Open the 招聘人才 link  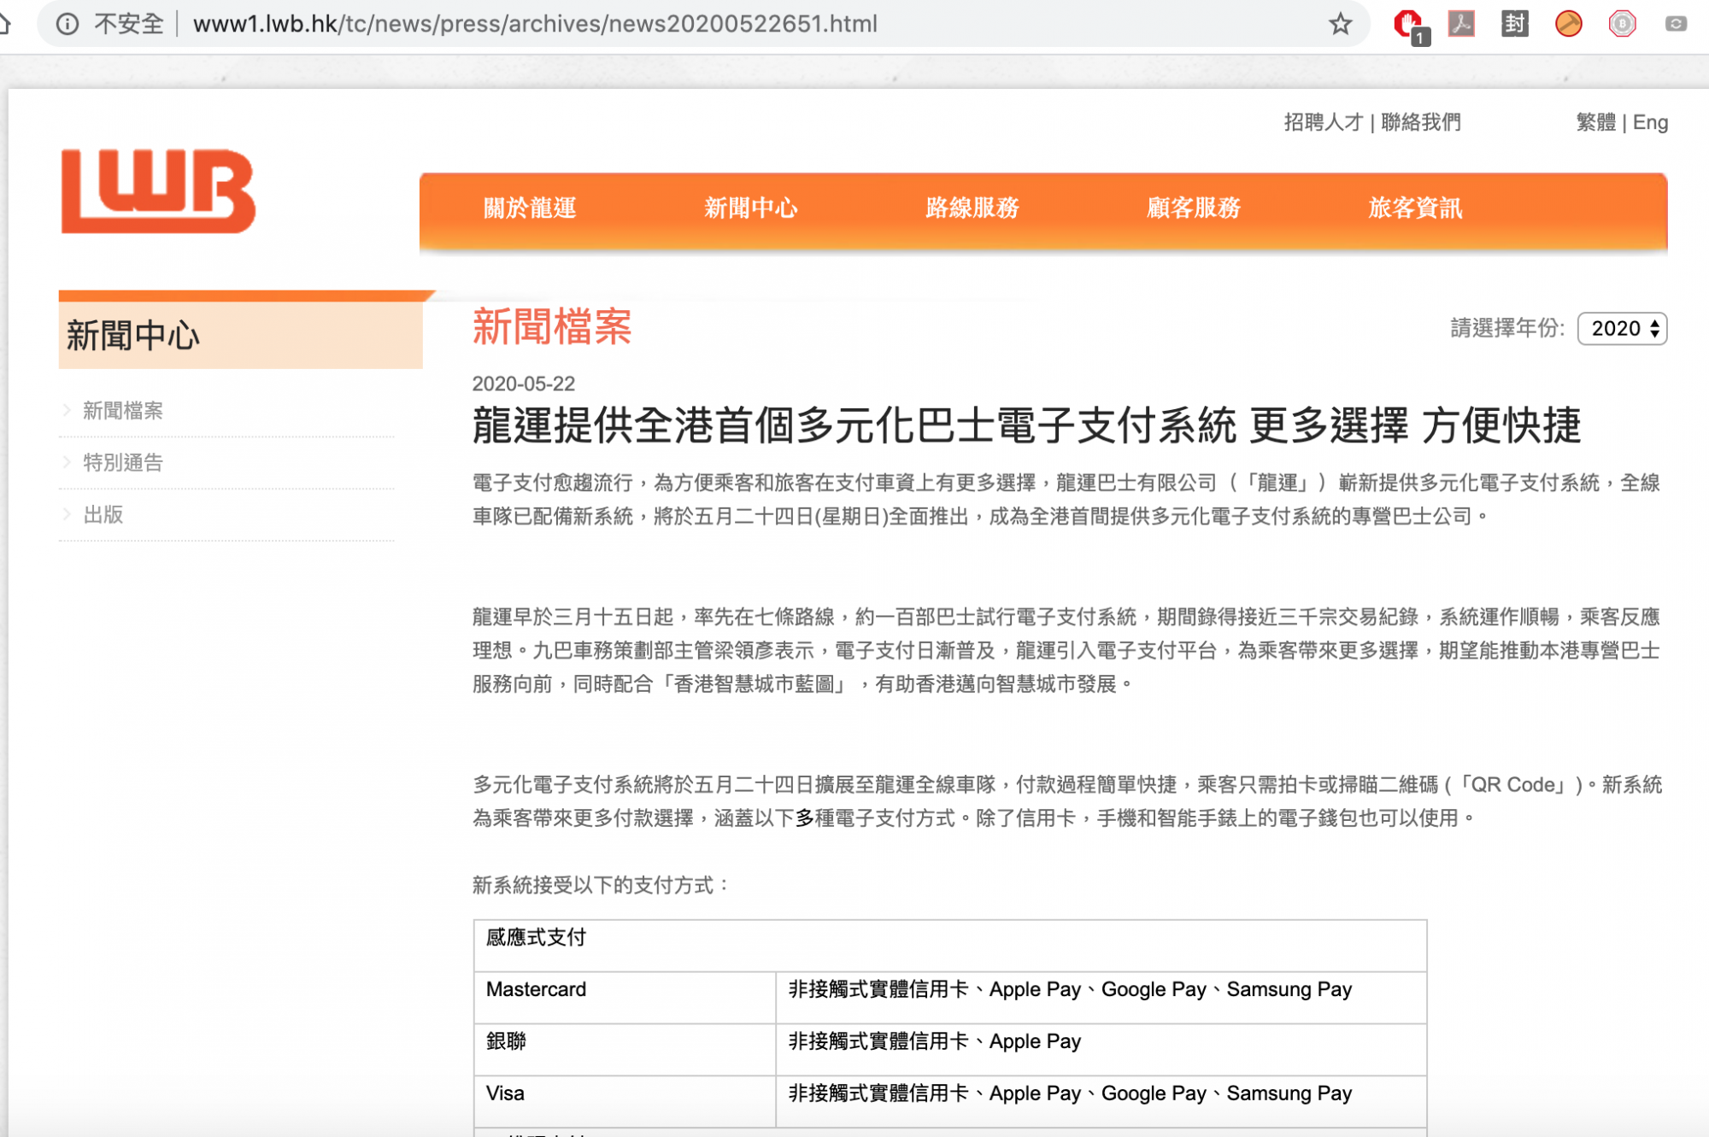pos(1323,122)
